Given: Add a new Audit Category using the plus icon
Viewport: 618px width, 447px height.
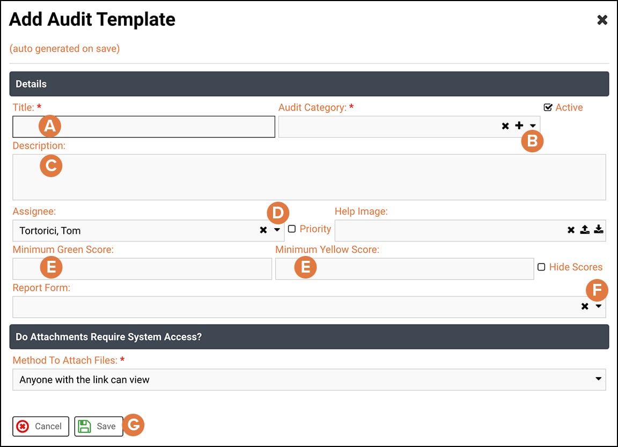Looking at the screenshot, I should pos(519,126).
